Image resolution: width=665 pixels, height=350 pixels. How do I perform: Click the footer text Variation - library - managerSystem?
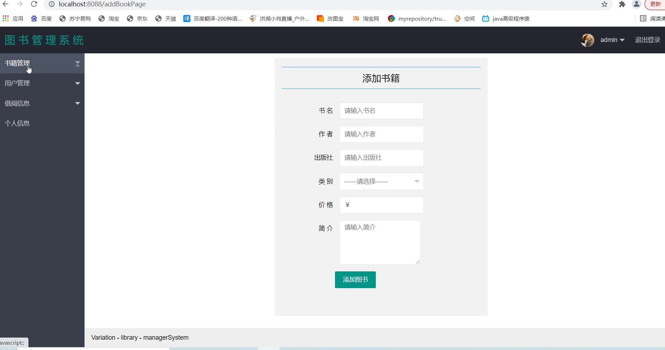[x=140, y=338]
